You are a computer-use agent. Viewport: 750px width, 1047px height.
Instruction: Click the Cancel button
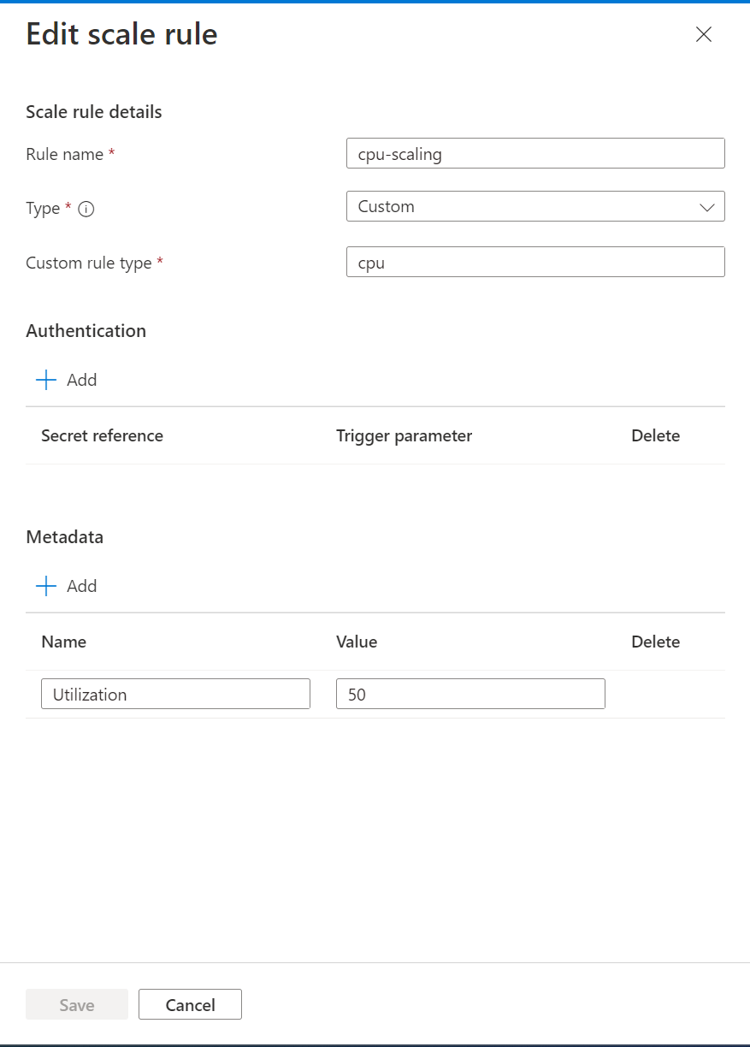click(x=190, y=1004)
